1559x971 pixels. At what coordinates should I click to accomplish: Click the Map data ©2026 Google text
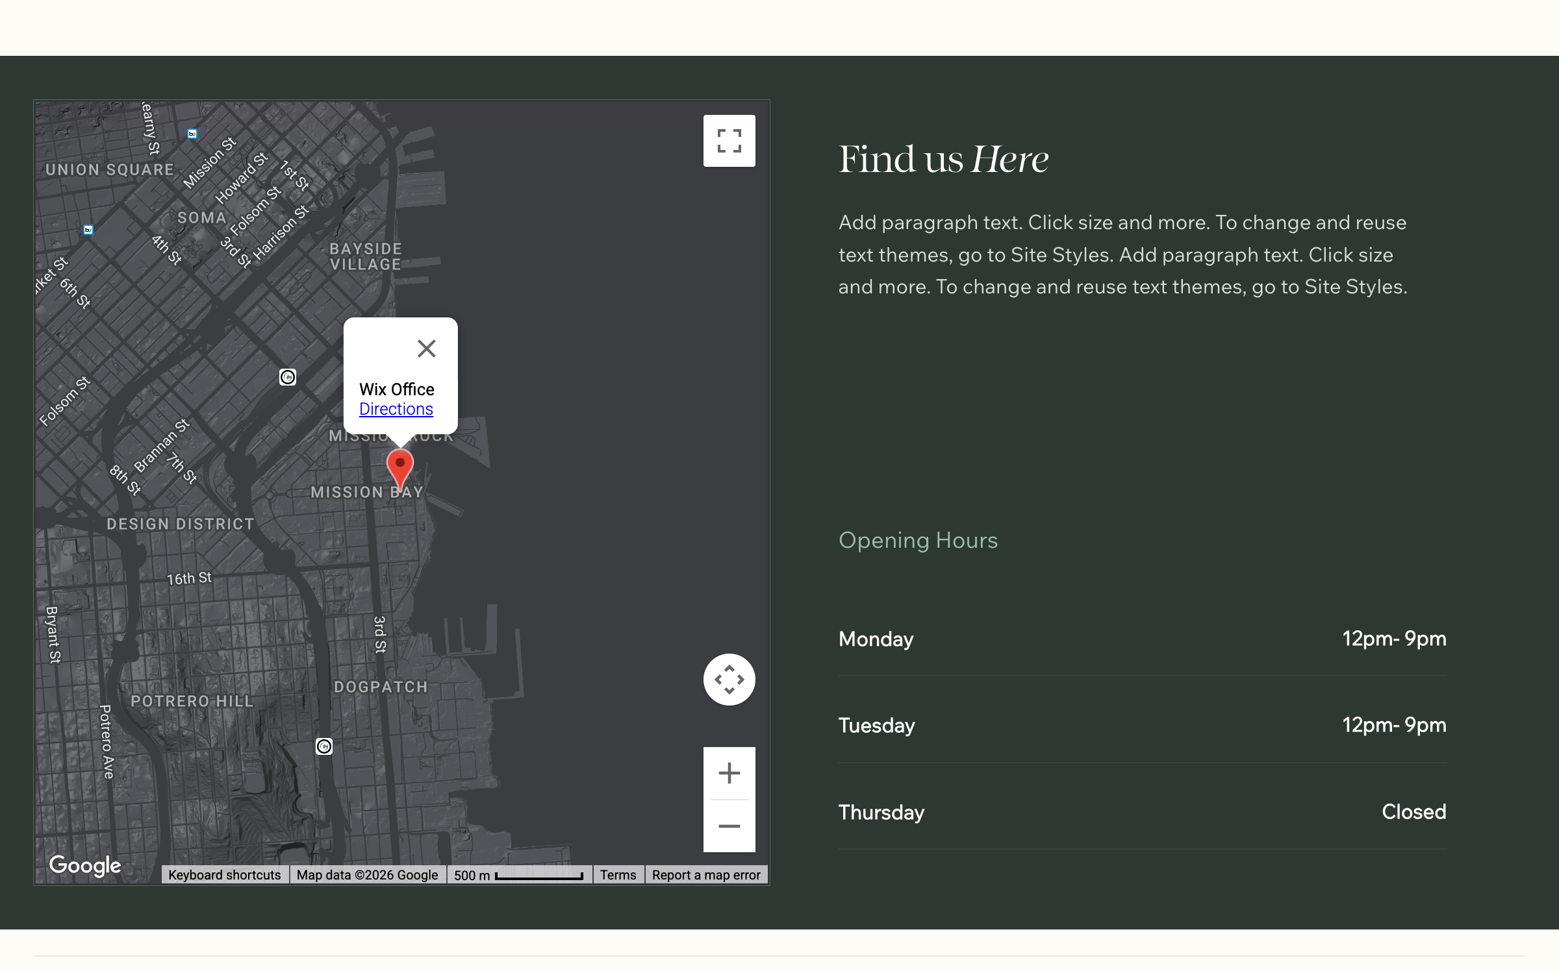(x=367, y=875)
